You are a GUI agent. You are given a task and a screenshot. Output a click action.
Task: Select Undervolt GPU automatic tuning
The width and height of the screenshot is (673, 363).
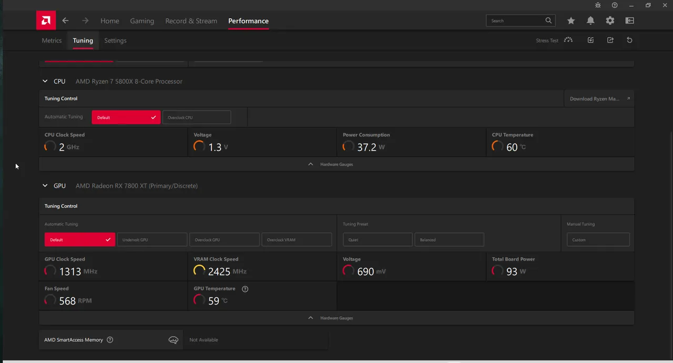point(152,240)
